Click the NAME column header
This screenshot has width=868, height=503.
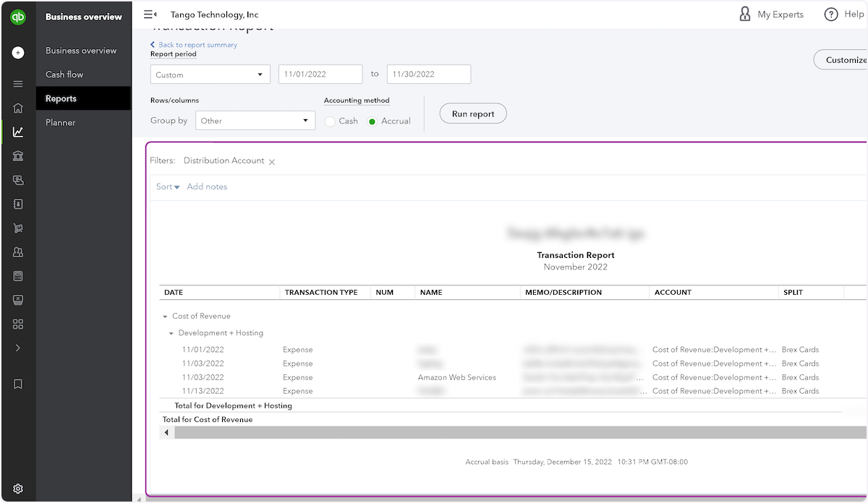pyautogui.click(x=431, y=293)
